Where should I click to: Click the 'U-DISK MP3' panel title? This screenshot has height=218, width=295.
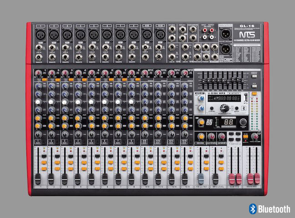(217, 93)
